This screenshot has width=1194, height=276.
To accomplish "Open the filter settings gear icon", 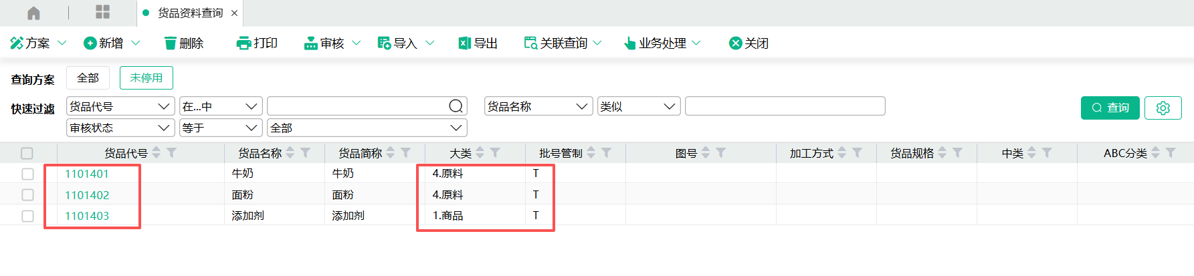I will tap(1163, 108).
